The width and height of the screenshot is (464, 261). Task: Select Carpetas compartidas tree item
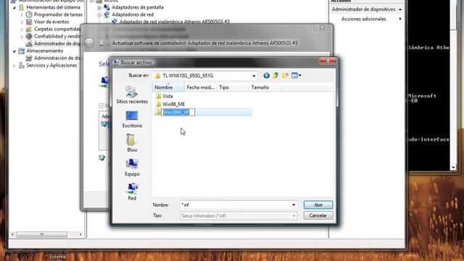tap(57, 29)
